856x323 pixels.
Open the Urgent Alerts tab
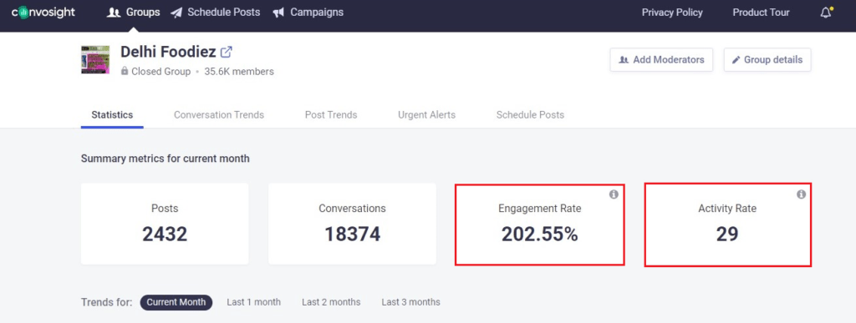426,115
